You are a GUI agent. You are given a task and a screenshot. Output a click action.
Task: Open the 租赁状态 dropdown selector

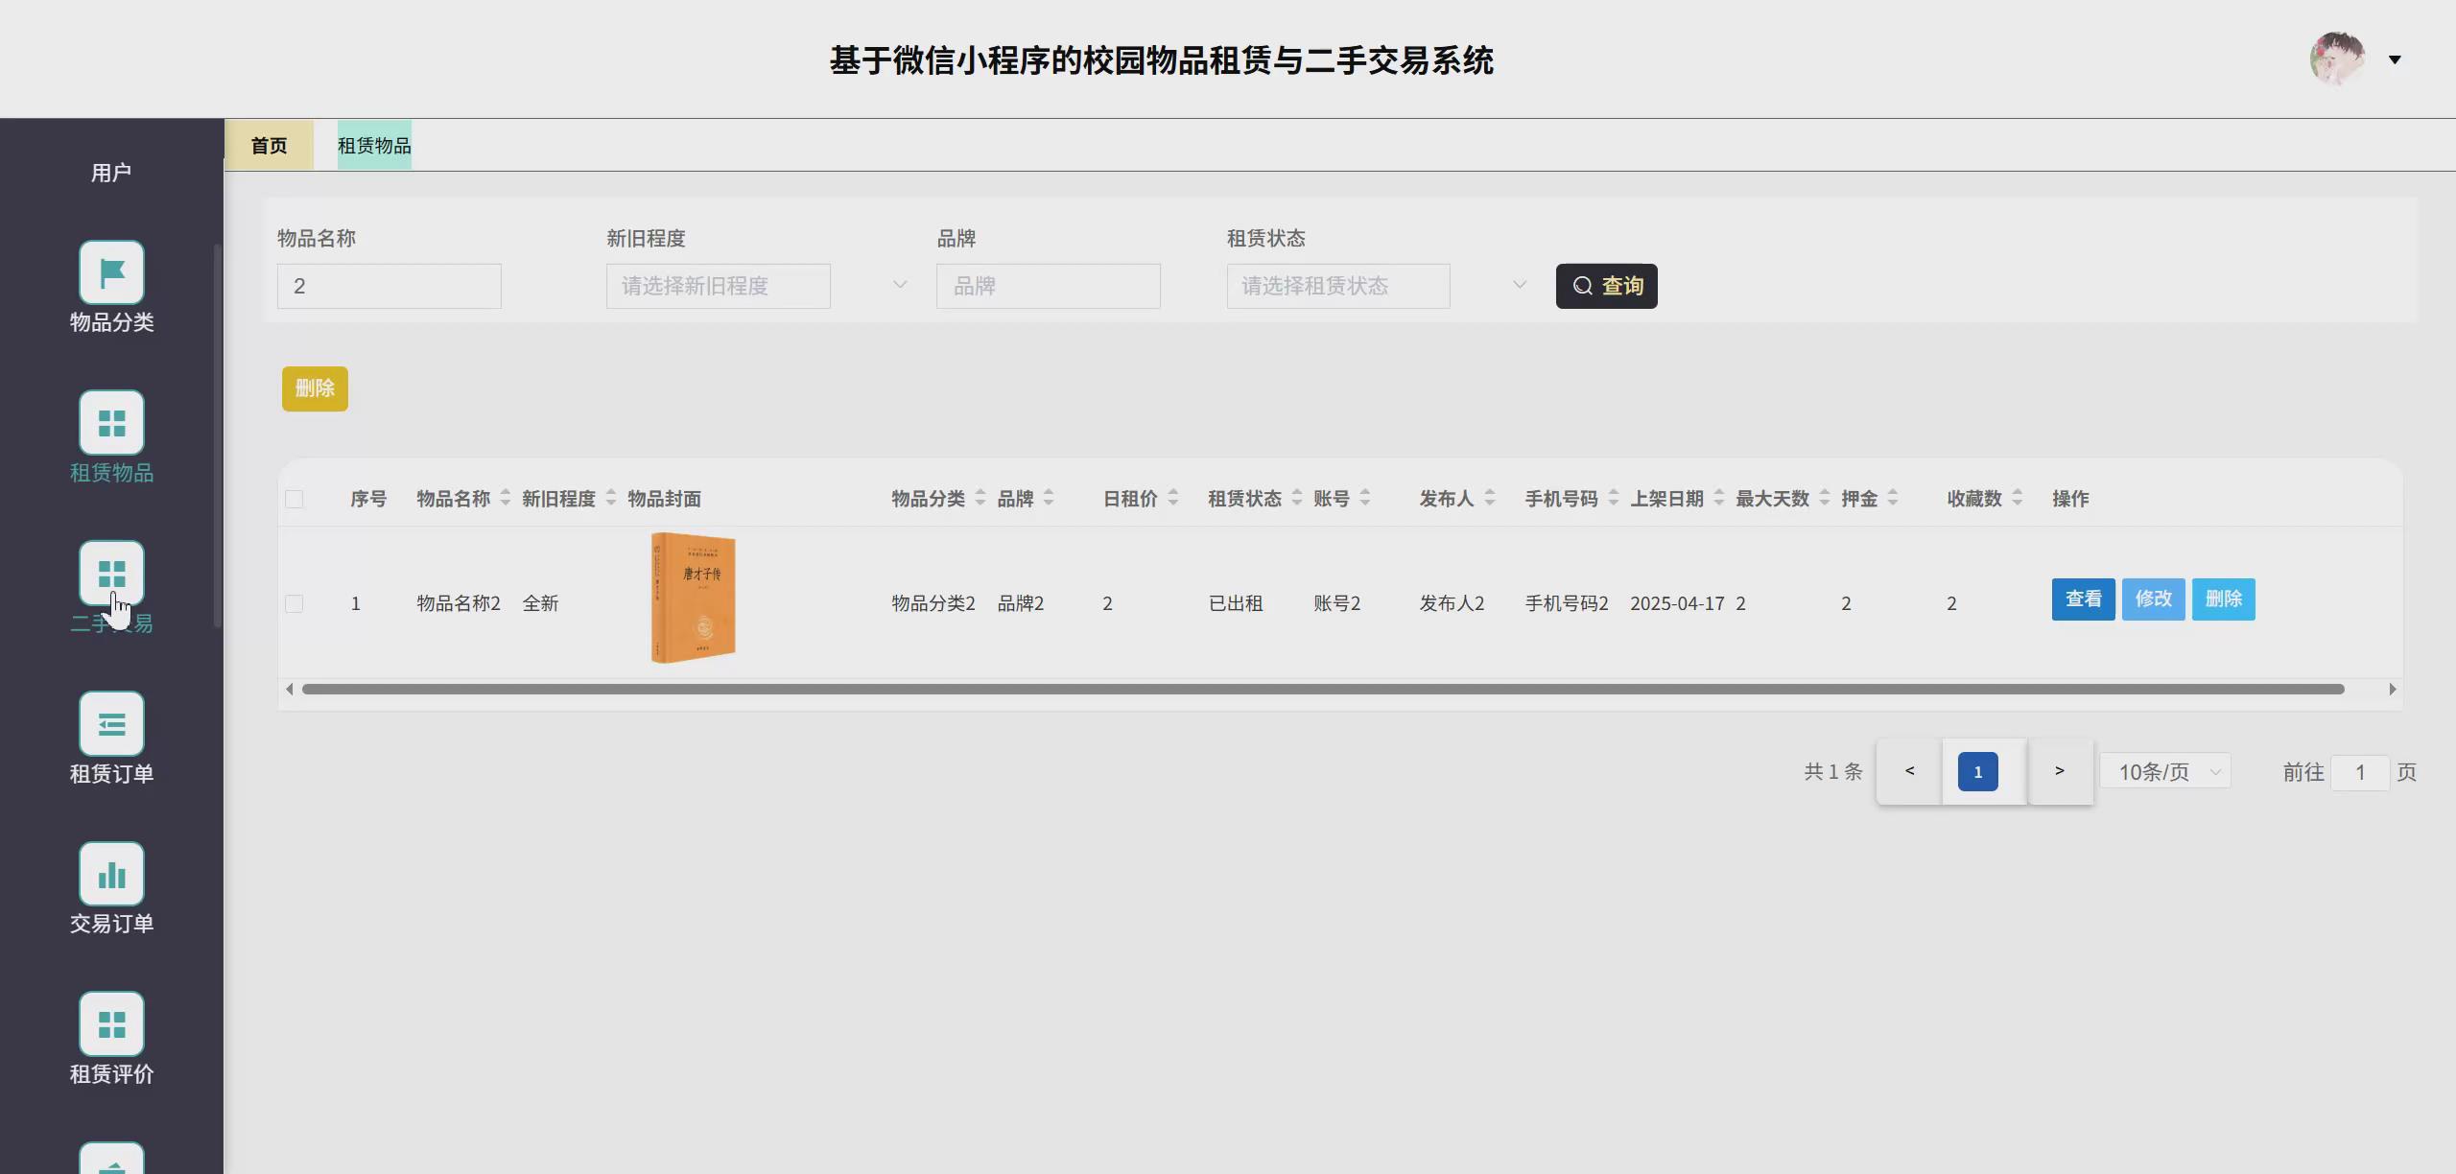tap(1338, 285)
